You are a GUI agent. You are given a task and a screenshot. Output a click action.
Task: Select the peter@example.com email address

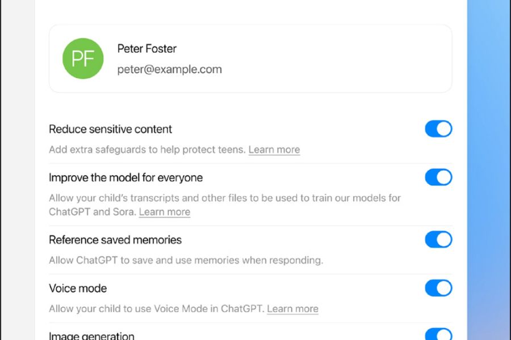coord(169,70)
